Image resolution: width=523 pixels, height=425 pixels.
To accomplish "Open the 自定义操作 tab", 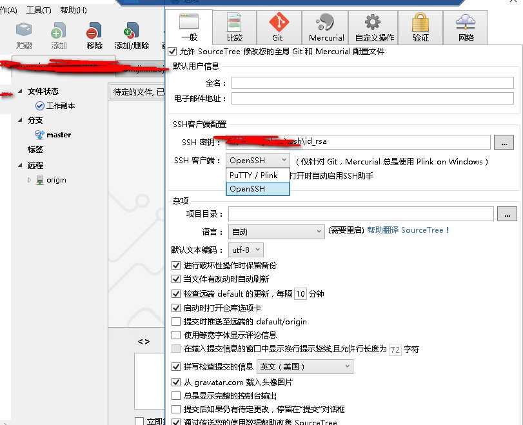I will coord(373,28).
